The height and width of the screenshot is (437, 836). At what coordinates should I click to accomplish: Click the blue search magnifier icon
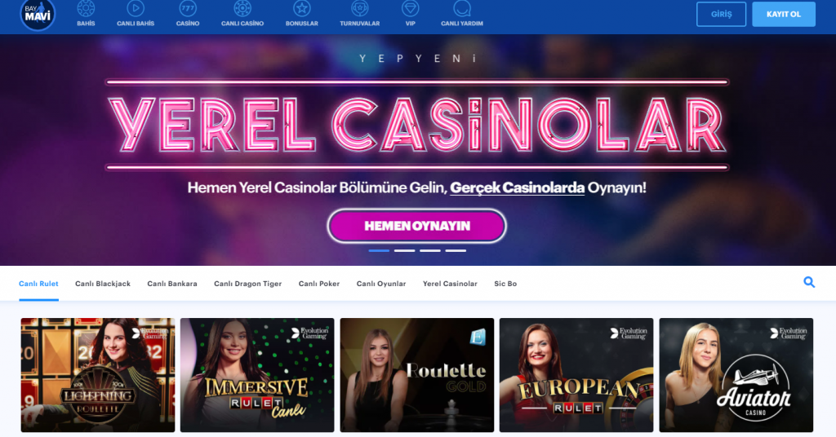pyautogui.click(x=809, y=283)
